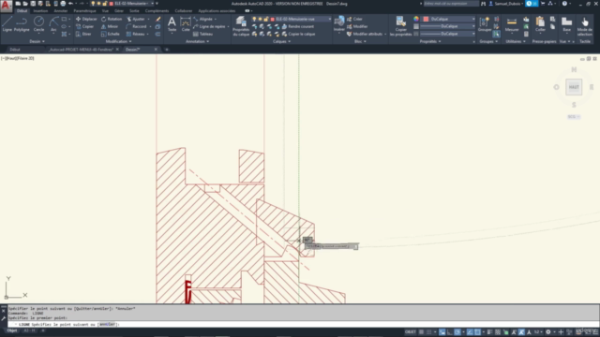Toggle ortho mode in status bar
Screen dimensions: 600x337
point(450,332)
